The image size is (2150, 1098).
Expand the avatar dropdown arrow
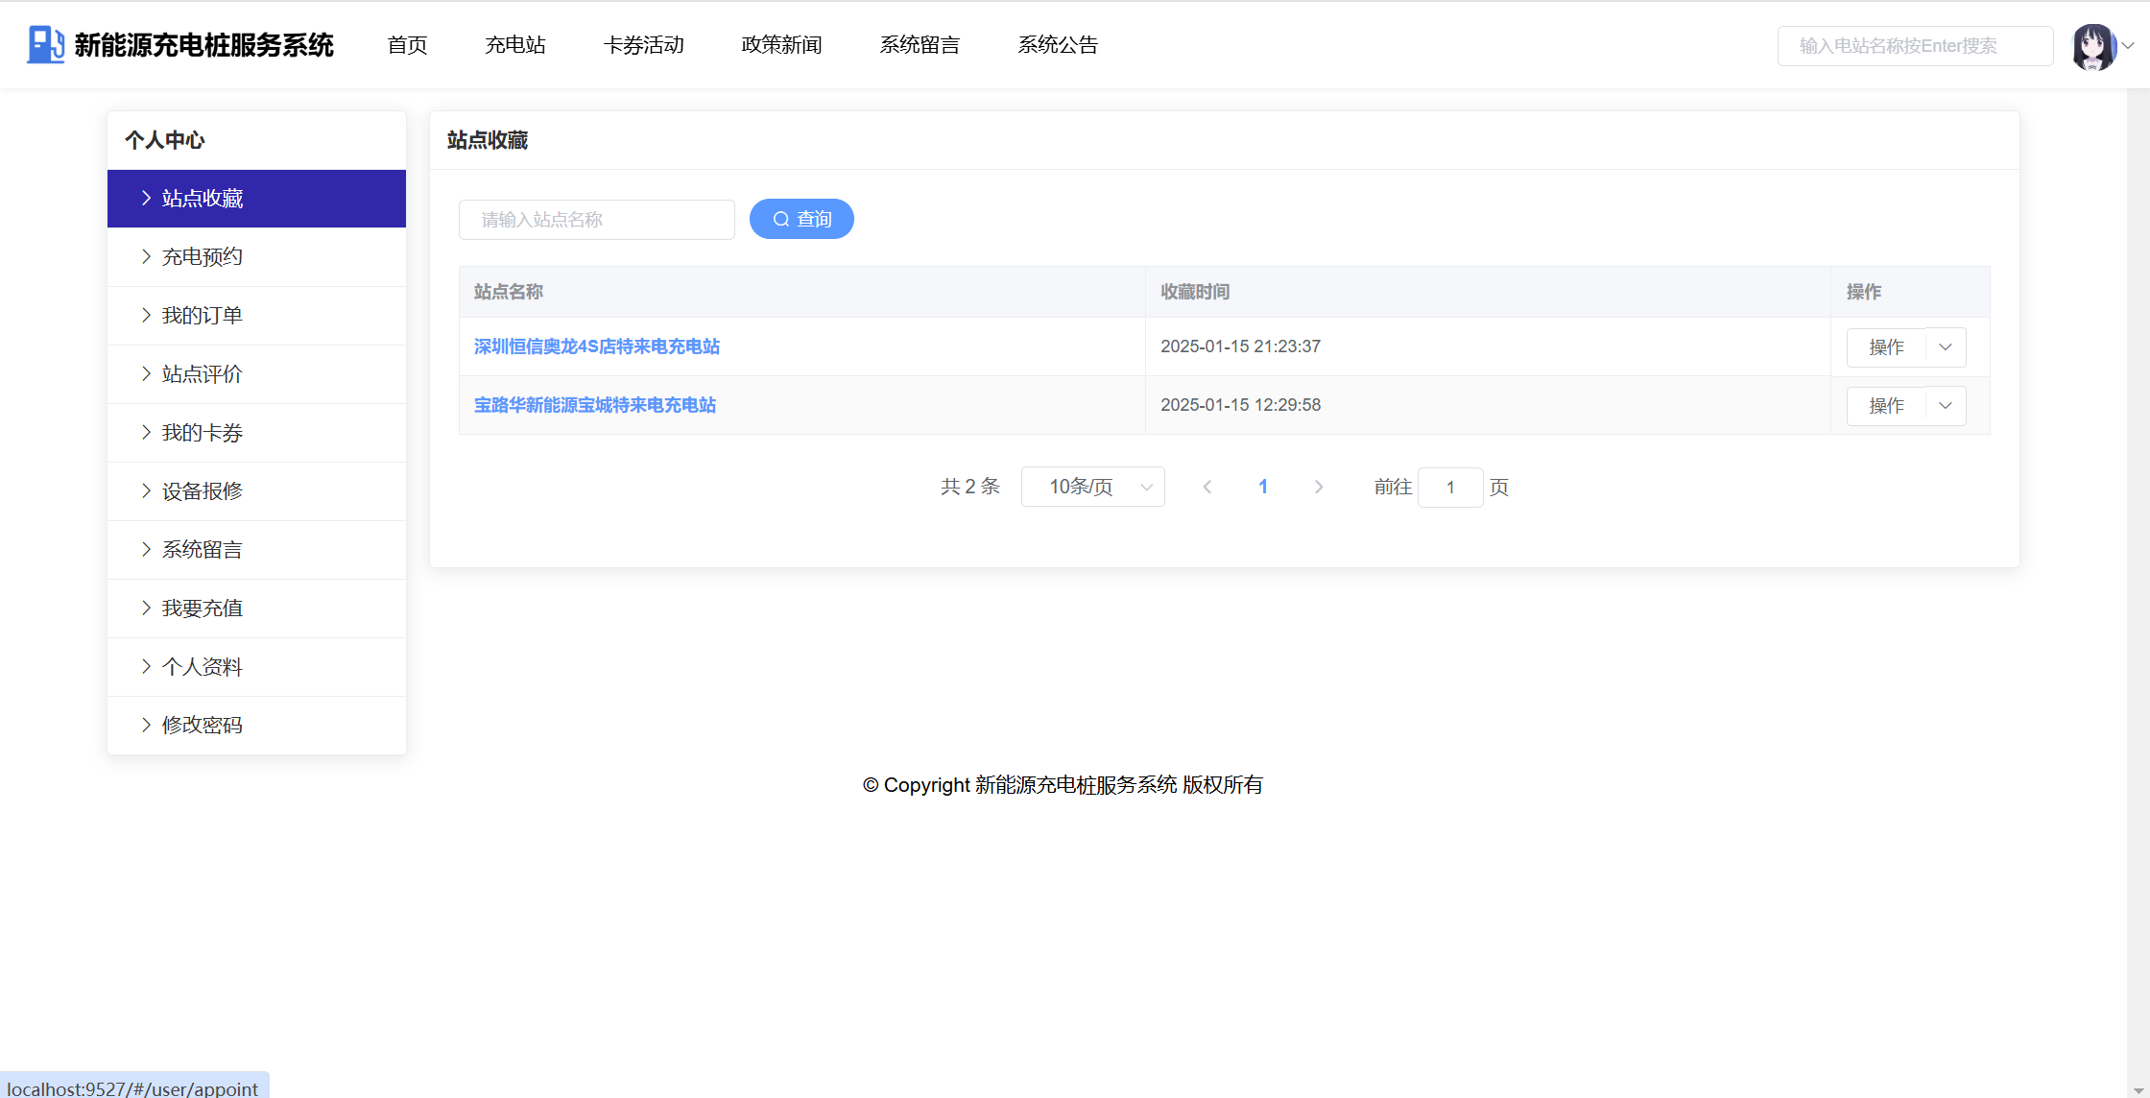[x=2128, y=45]
